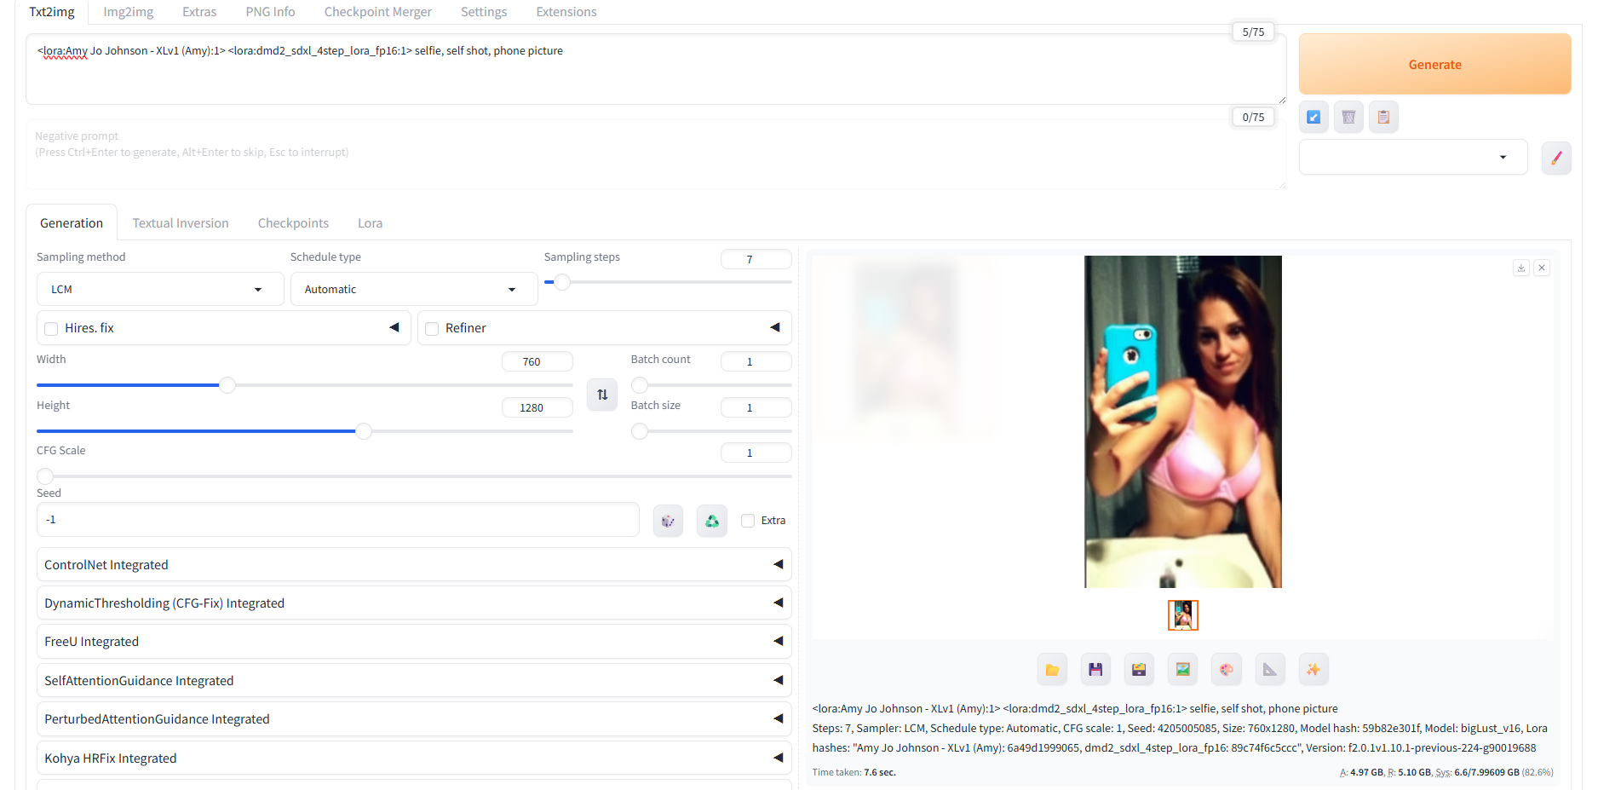Open the edit styles pencil icon

pos(1556,158)
